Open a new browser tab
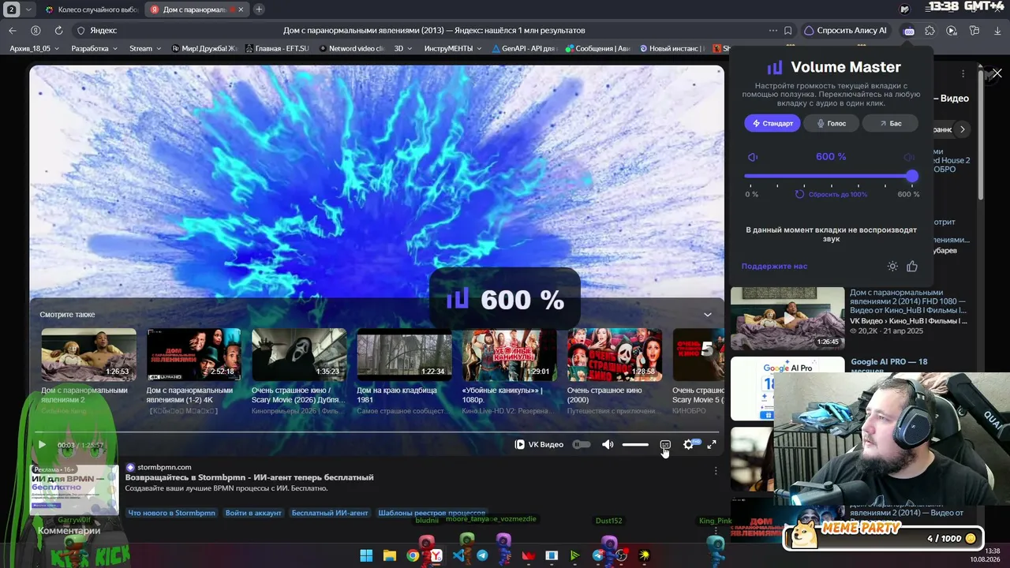 pos(259,9)
